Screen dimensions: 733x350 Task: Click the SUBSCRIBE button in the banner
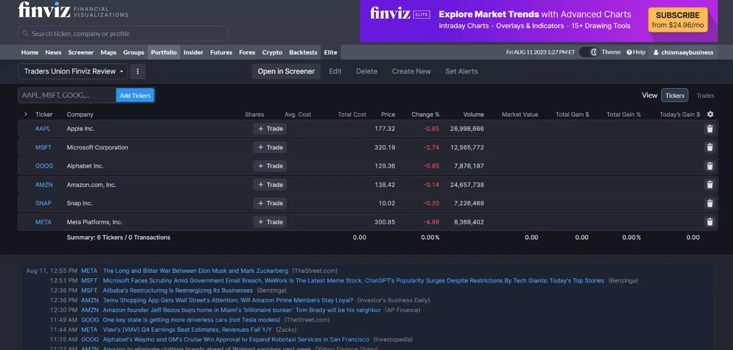[678, 20]
